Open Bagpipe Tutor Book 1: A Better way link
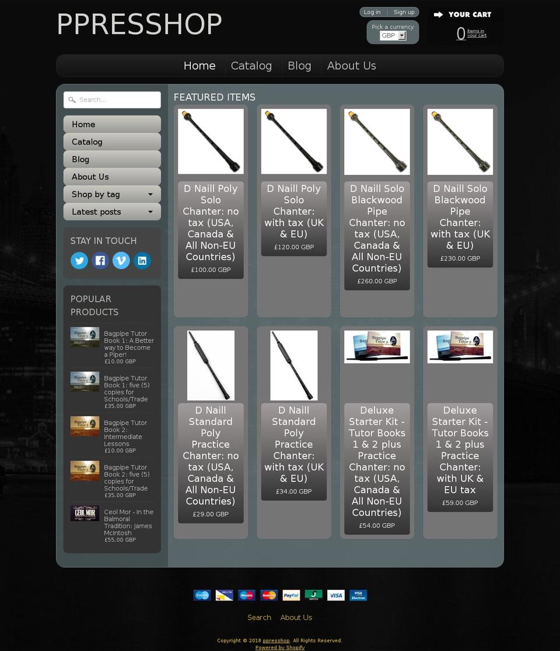The width and height of the screenshot is (560, 651). (129, 344)
